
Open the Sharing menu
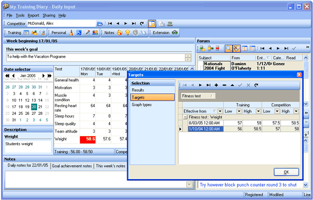coord(49,16)
